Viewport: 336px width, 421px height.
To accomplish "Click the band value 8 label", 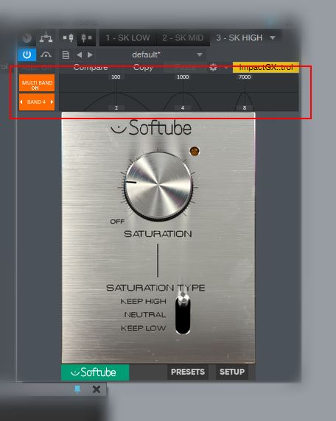I will (245, 108).
